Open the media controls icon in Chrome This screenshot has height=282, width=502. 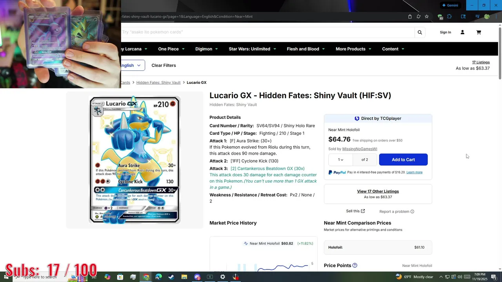(477, 16)
